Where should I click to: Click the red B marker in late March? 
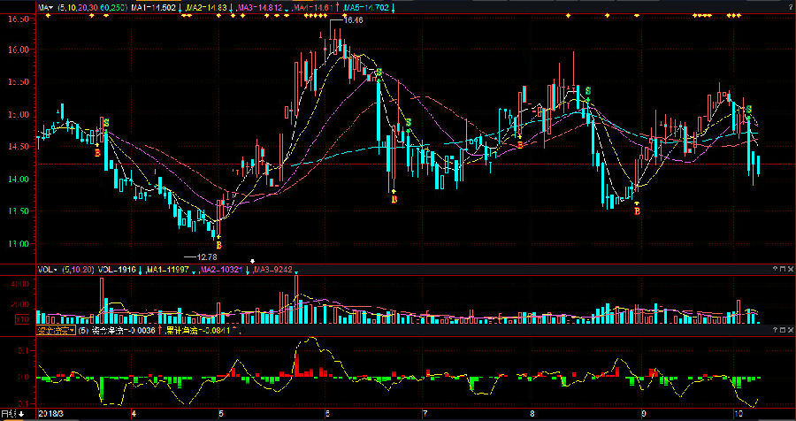[97, 152]
